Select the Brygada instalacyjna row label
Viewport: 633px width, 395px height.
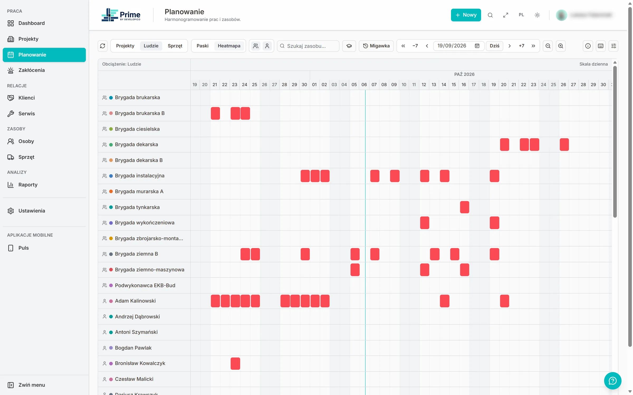point(140,176)
